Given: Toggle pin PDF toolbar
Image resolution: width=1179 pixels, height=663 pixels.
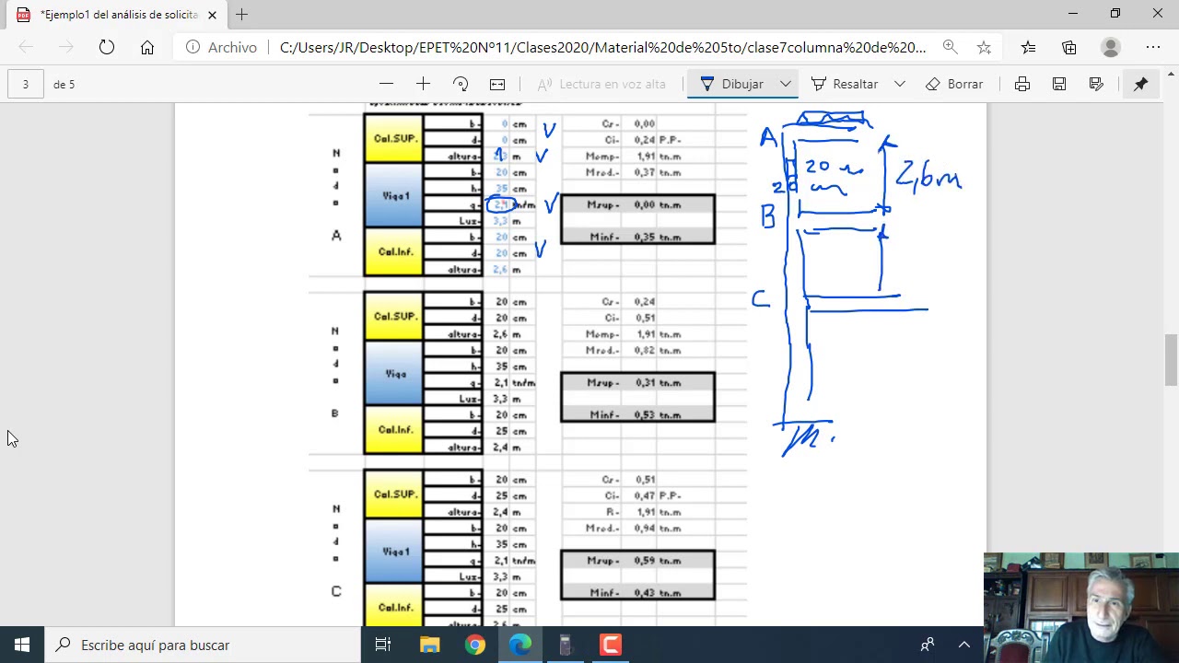Looking at the screenshot, I should (x=1140, y=84).
